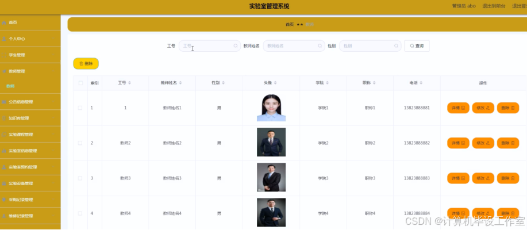Click the icon beside 教师管理
Screen dimensions: 527x230
(4, 71)
